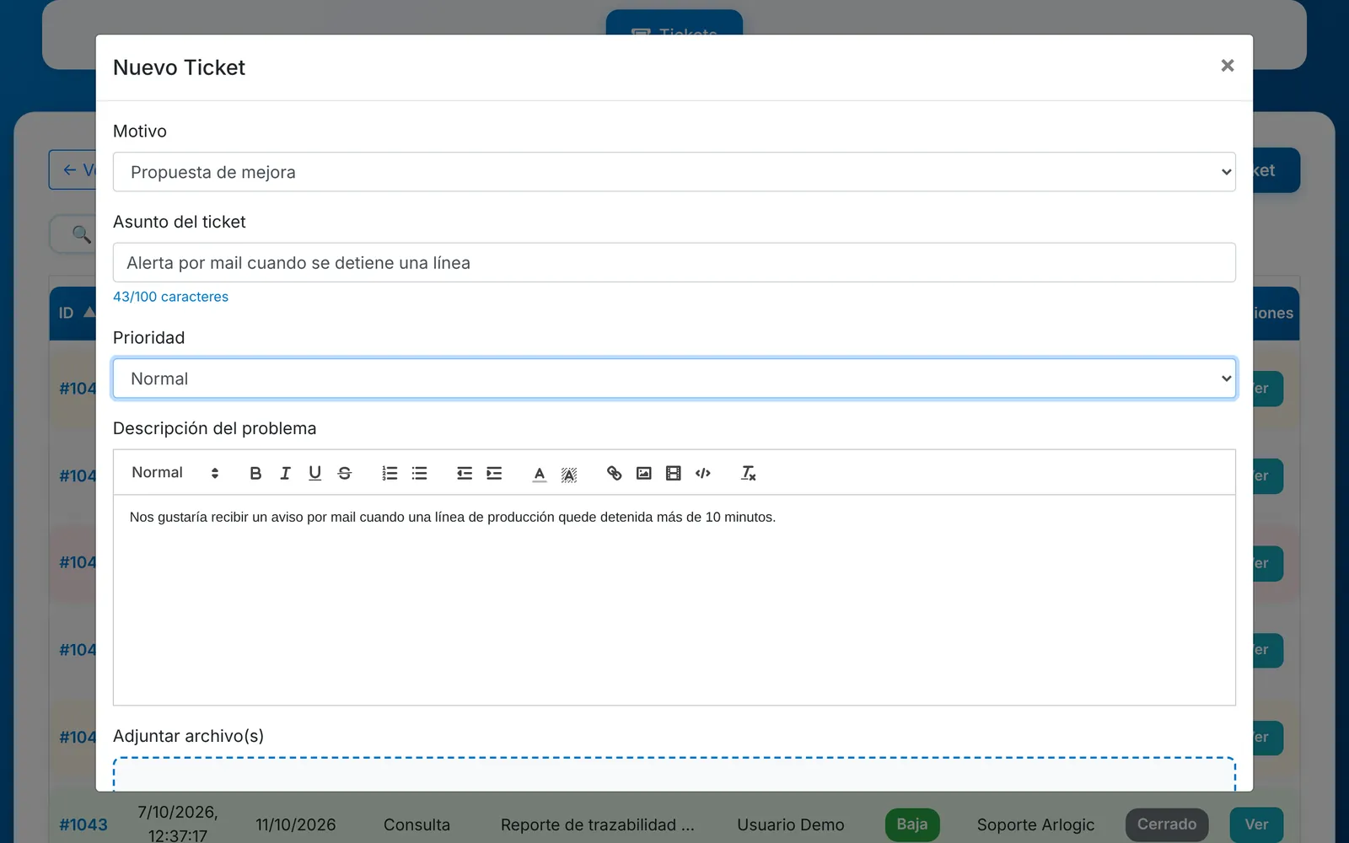Toggle italic formatting in the editor
The width and height of the screenshot is (1349, 843).
[x=285, y=473]
